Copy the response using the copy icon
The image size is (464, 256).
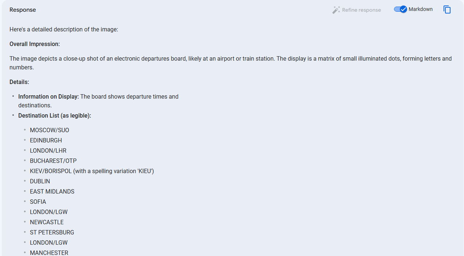pyautogui.click(x=447, y=10)
